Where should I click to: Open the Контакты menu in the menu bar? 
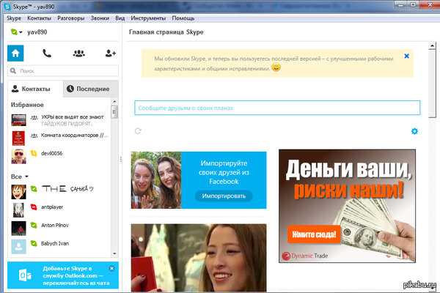[x=39, y=18]
